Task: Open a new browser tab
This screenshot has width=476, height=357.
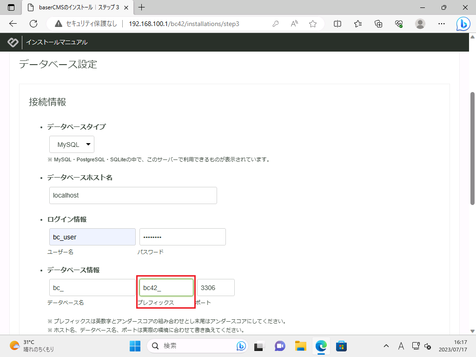Action: pyautogui.click(x=142, y=7)
